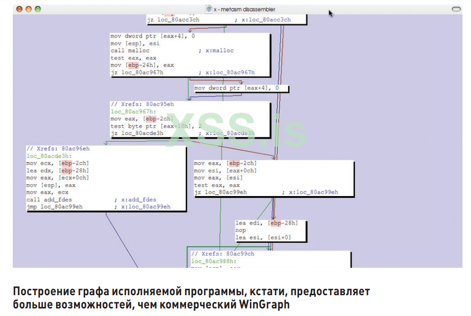471x316 pixels.
Task: Select the 'mov [esp], esi' line
Action: 135,43
